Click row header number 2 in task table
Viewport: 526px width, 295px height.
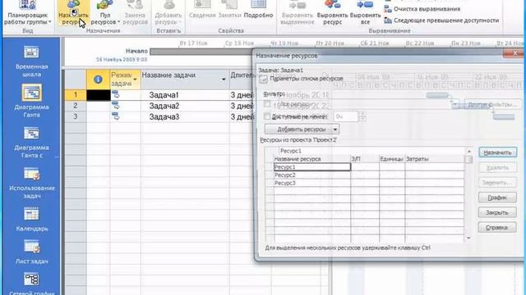(x=76, y=106)
